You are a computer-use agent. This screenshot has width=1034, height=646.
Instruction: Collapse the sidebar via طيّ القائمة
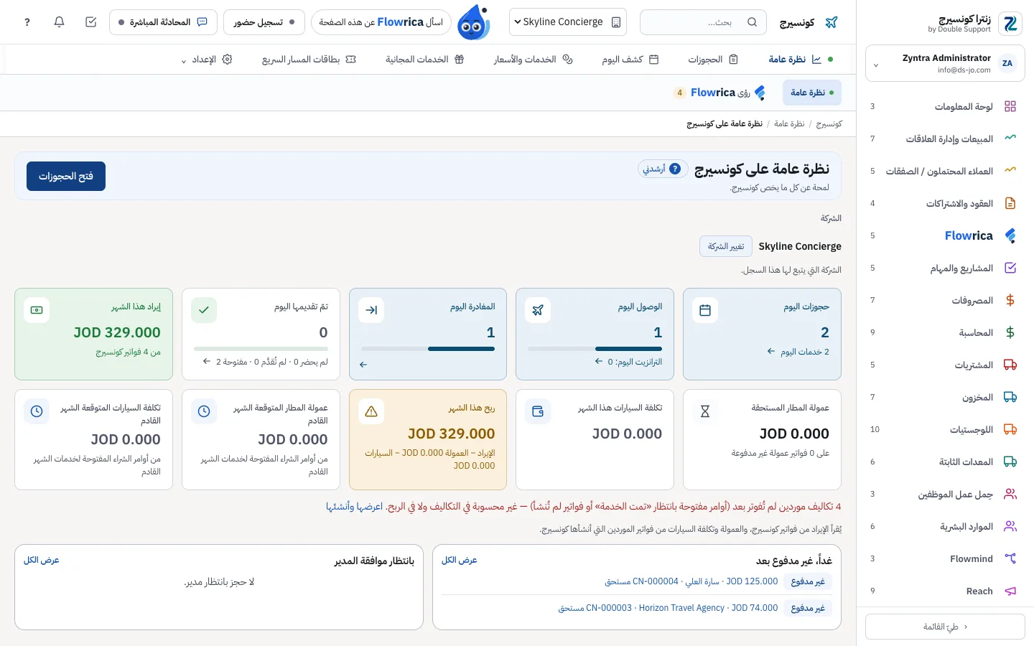(945, 627)
